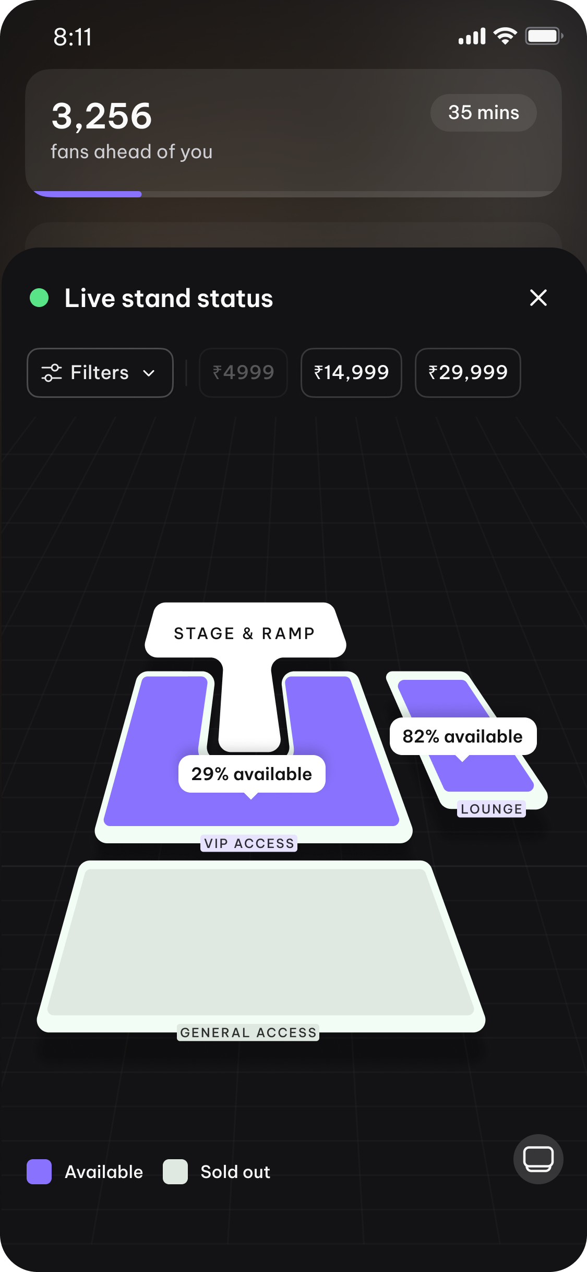Tap the 35 mins wait badge
The image size is (587, 1272).
(483, 113)
